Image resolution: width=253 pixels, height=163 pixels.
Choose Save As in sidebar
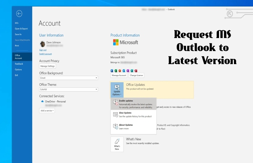[18, 34]
